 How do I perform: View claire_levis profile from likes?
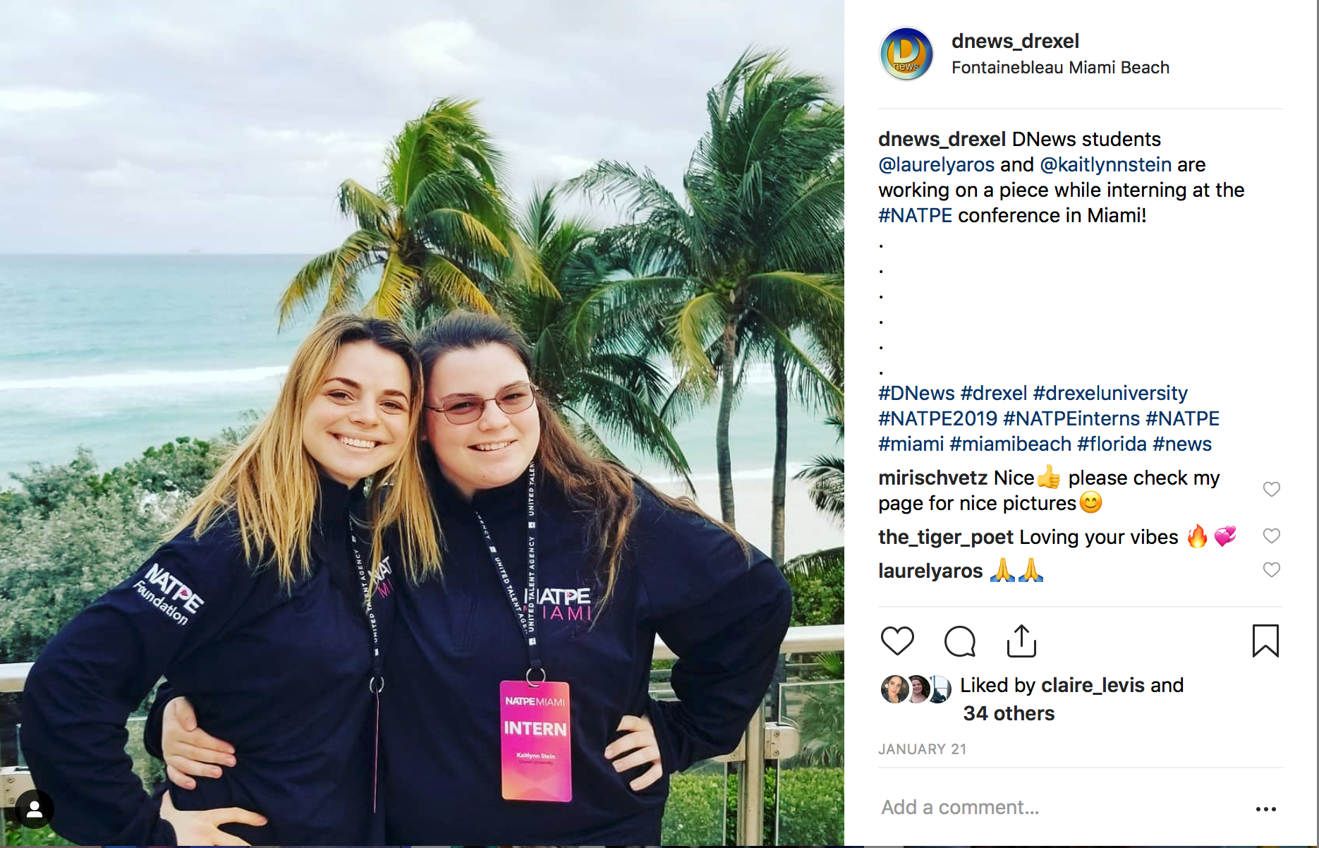[1093, 686]
